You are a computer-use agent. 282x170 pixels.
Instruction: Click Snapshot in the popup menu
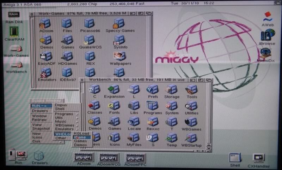(41, 129)
